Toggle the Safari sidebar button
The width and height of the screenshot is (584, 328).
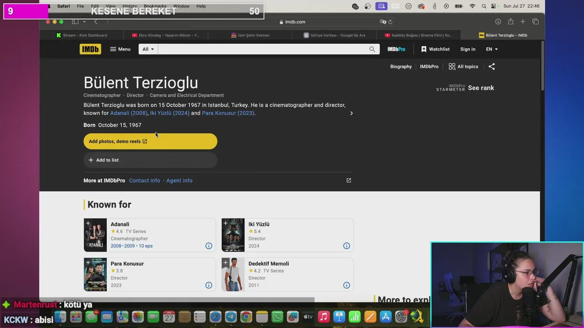point(75,21)
